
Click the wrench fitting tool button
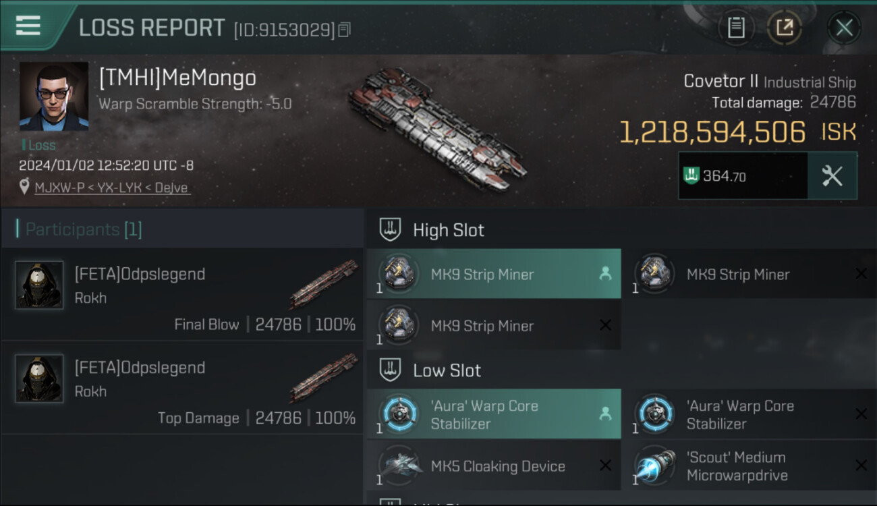(832, 175)
